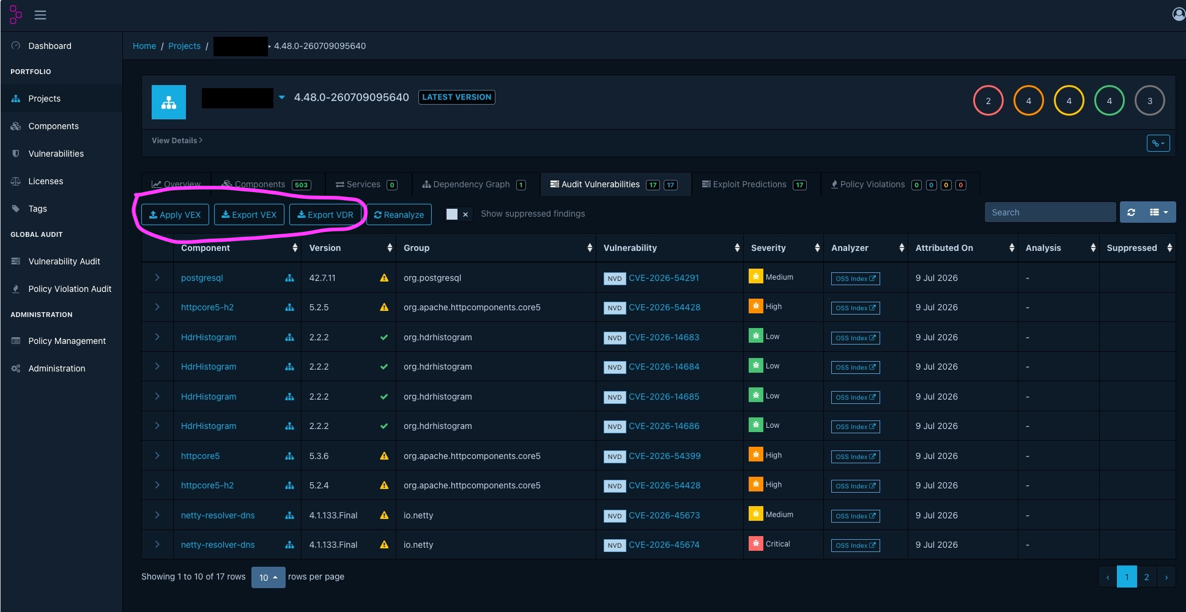Switch to the Policy Violations tab
This screenshot has width=1186, height=612.
point(899,184)
